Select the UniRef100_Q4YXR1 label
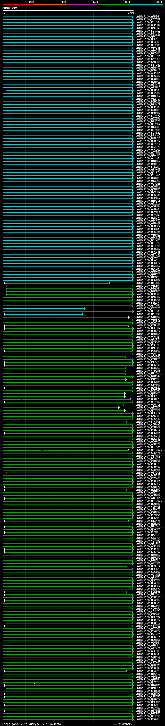The width and height of the screenshot is (165, 726). (148, 306)
